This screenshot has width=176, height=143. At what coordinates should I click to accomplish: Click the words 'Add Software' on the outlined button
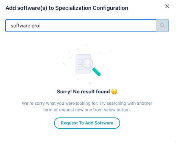(99, 123)
